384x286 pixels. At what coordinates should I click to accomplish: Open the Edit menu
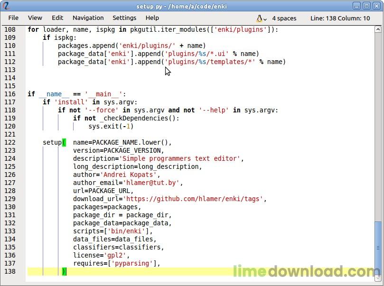click(x=57, y=18)
